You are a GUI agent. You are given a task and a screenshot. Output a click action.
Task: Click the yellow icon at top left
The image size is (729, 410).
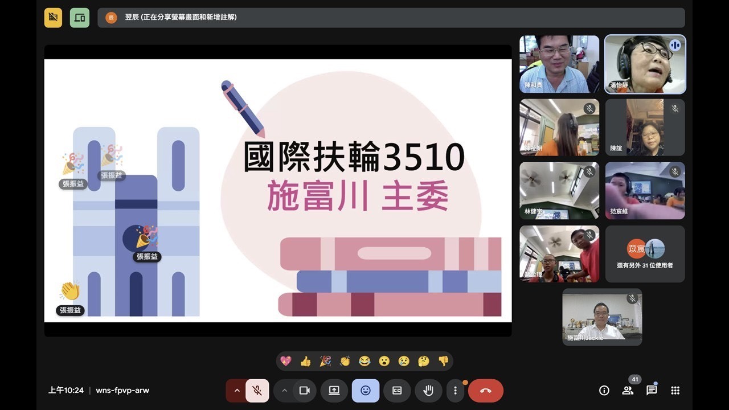(x=54, y=18)
